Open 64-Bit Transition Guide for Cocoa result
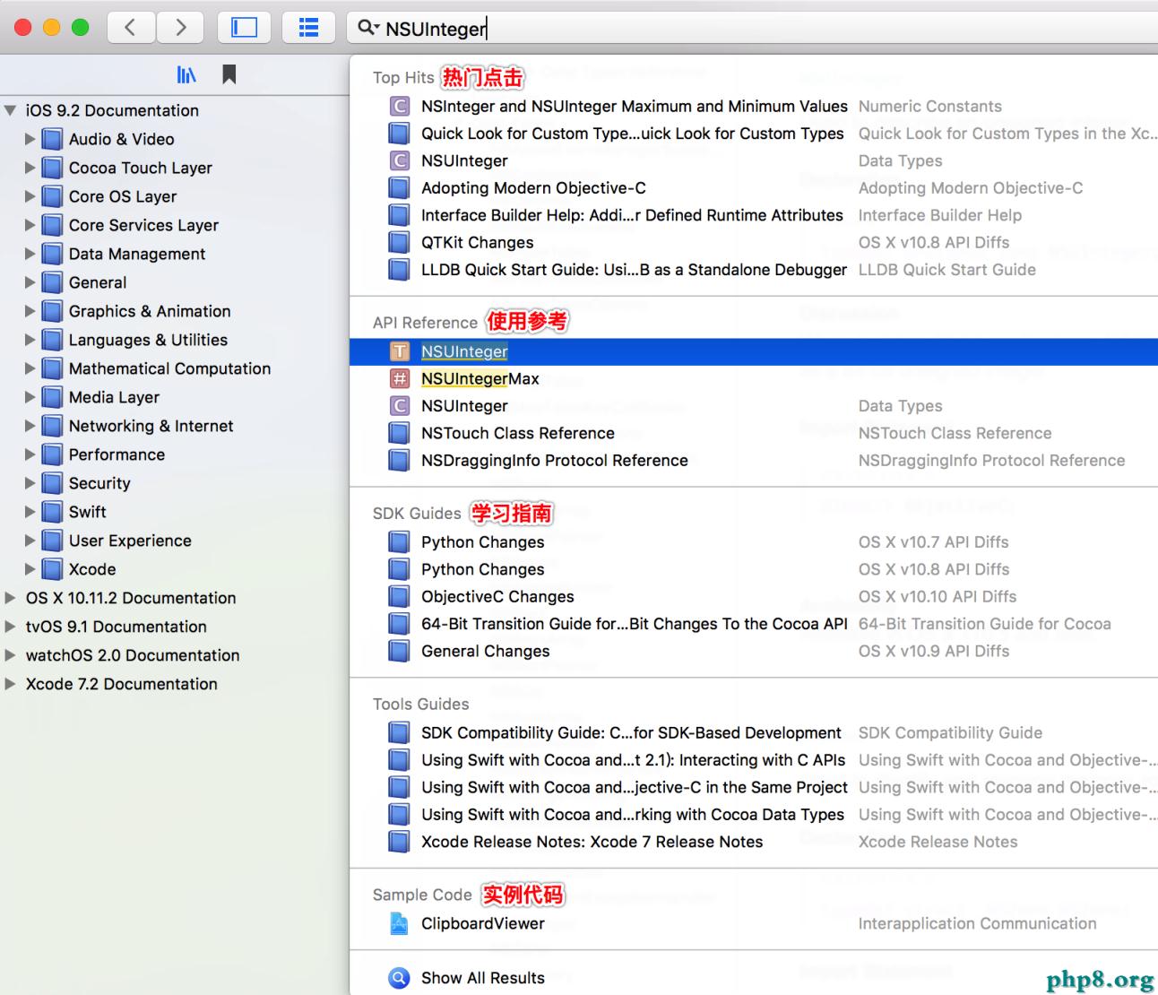Image resolution: width=1158 pixels, height=995 pixels. point(634,624)
